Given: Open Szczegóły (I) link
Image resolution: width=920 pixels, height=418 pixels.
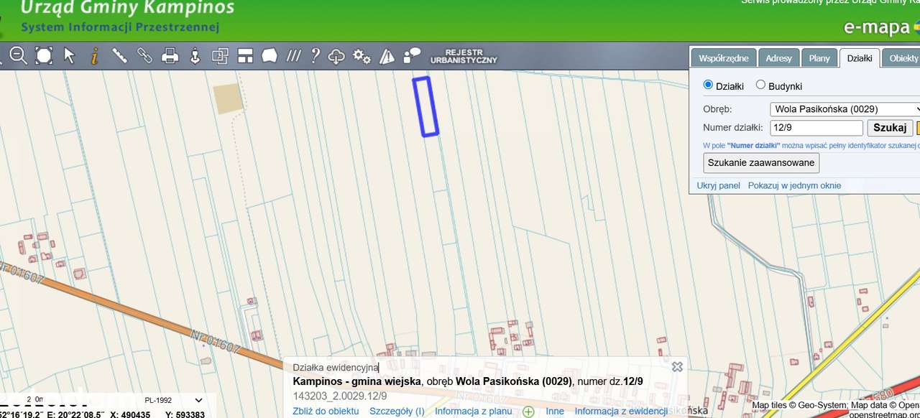Looking at the screenshot, I should pos(397,412).
